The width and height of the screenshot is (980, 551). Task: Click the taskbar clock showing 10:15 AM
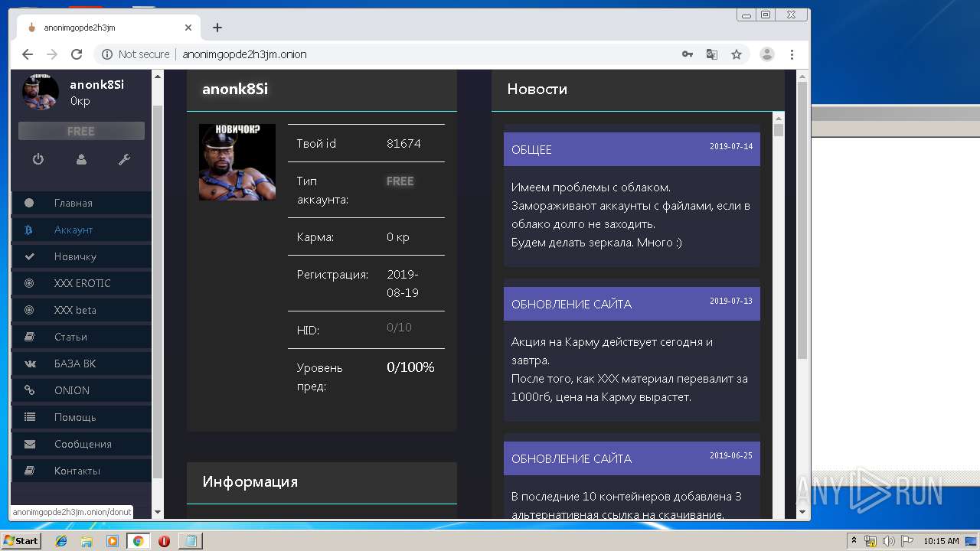pyautogui.click(x=941, y=541)
